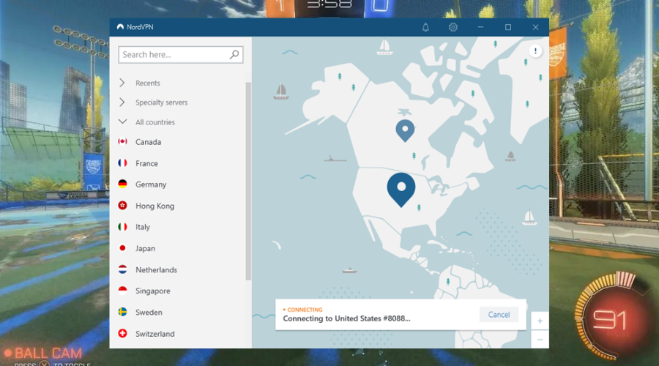Image resolution: width=659 pixels, height=366 pixels.
Task: Click the Singapore flag icon
Action: [122, 291]
